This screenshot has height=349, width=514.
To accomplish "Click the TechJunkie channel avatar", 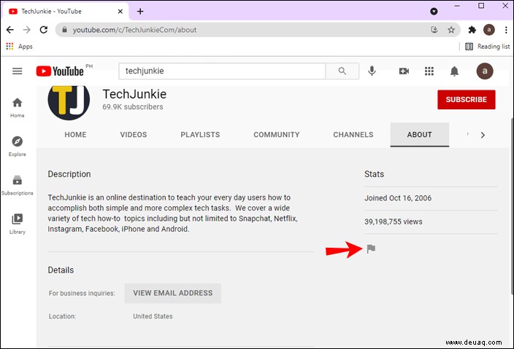I will (x=69, y=101).
